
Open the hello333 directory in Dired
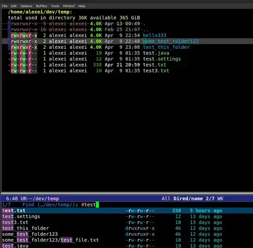pyautogui.click(x=155, y=35)
